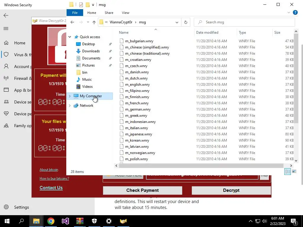Select Videos in navigation pane
The image size is (303, 227).
[x=87, y=87]
